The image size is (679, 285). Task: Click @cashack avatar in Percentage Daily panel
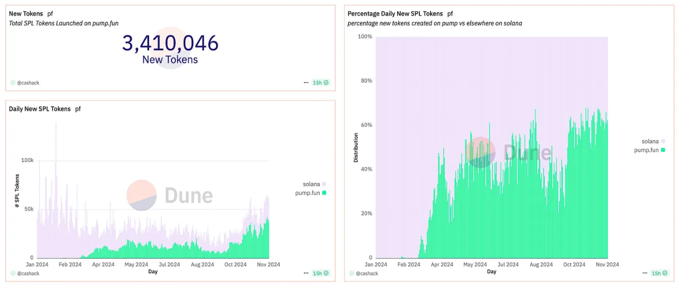click(351, 273)
